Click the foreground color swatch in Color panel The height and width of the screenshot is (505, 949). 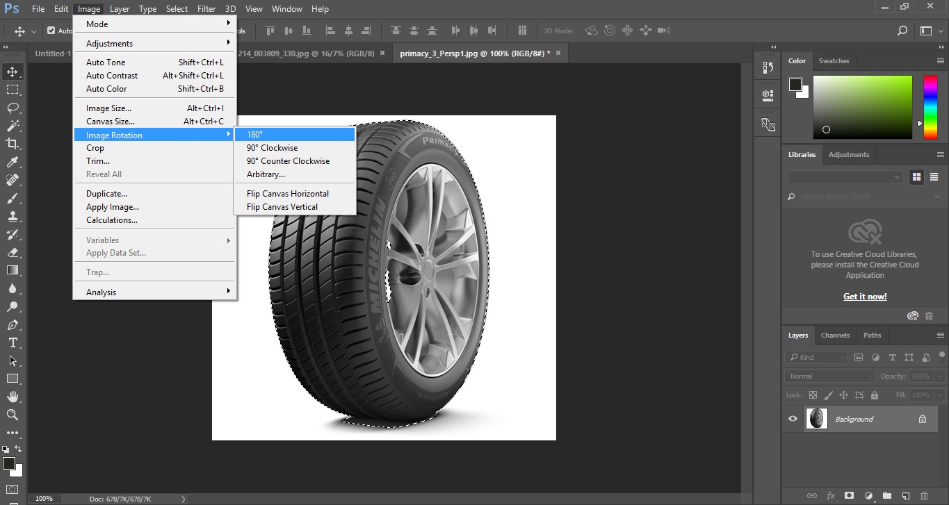(x=795, y=85)
